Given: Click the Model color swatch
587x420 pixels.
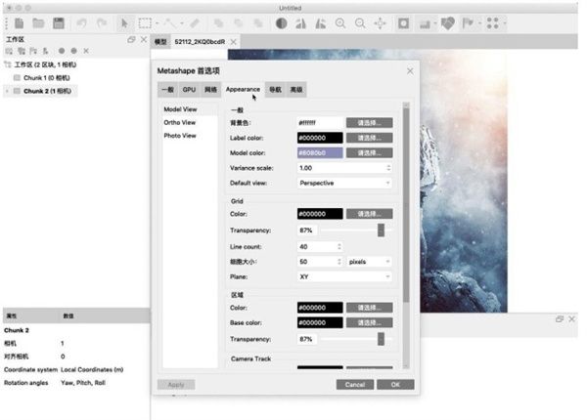Looking at the screenshot, I should click(320, 153).
